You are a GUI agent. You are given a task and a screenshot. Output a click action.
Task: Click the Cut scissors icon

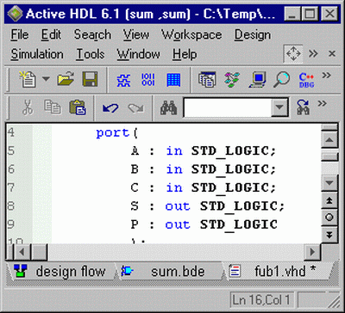coord(28,107)
